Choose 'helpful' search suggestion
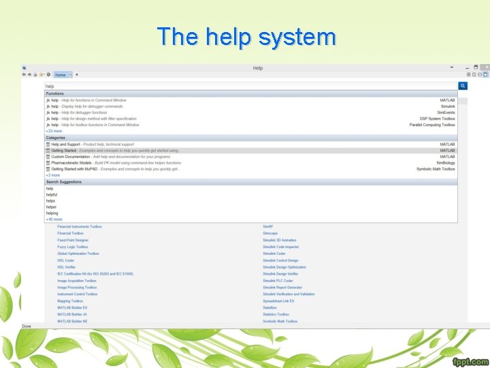The image size is (490, 368). (52, 195)
